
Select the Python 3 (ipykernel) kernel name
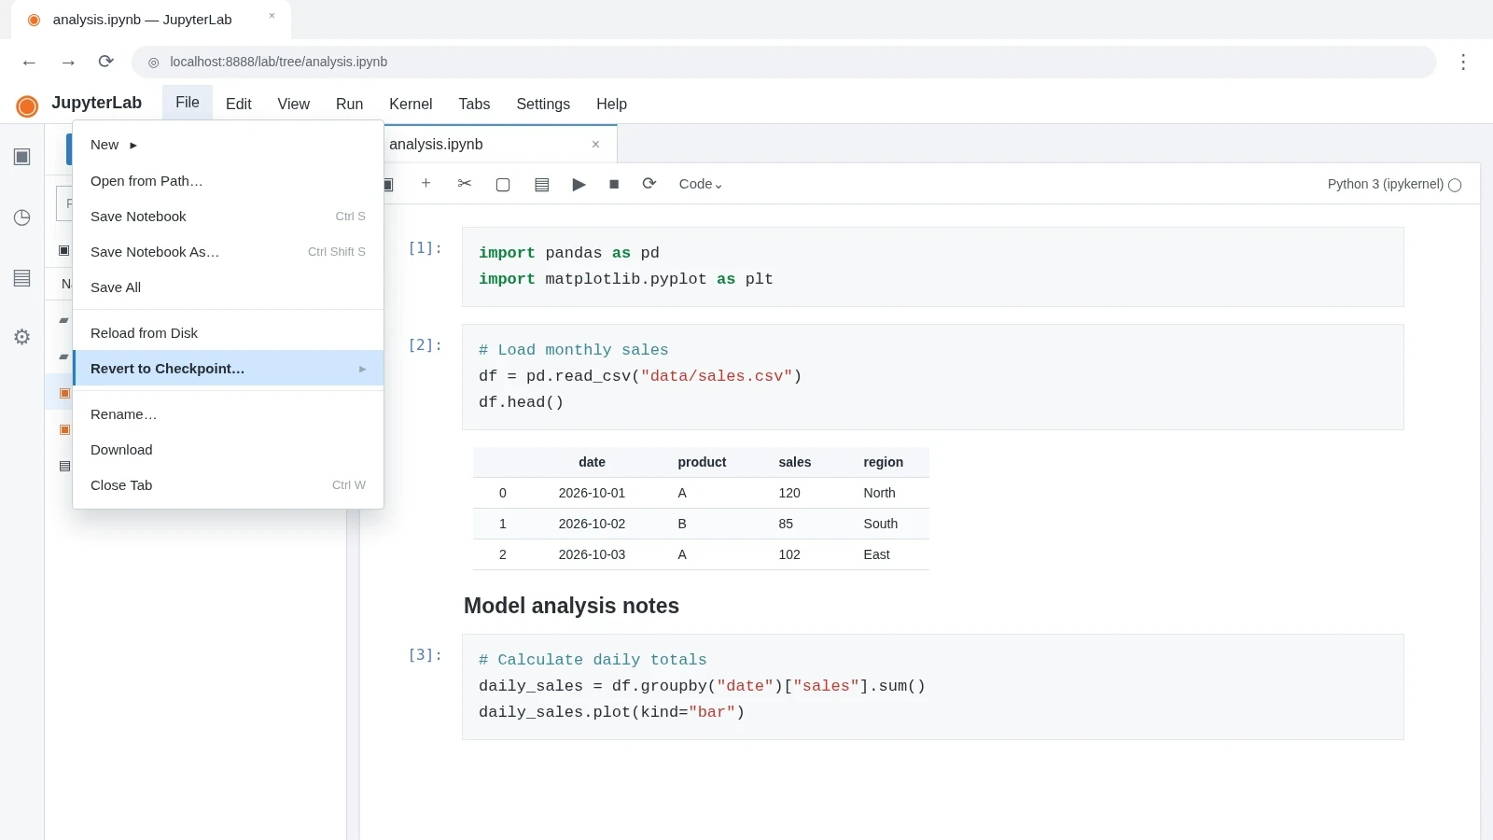coord(1386,185)
